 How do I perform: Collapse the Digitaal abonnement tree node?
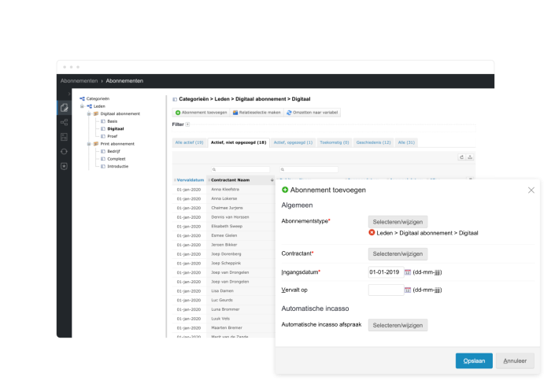coord(89,114)
